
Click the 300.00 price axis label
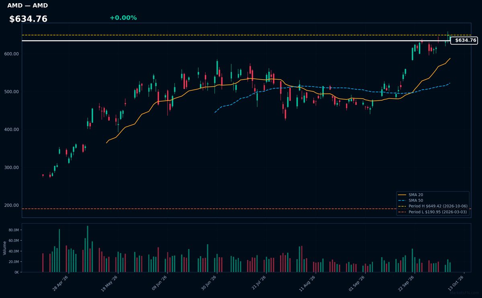(x=12, y=167)
